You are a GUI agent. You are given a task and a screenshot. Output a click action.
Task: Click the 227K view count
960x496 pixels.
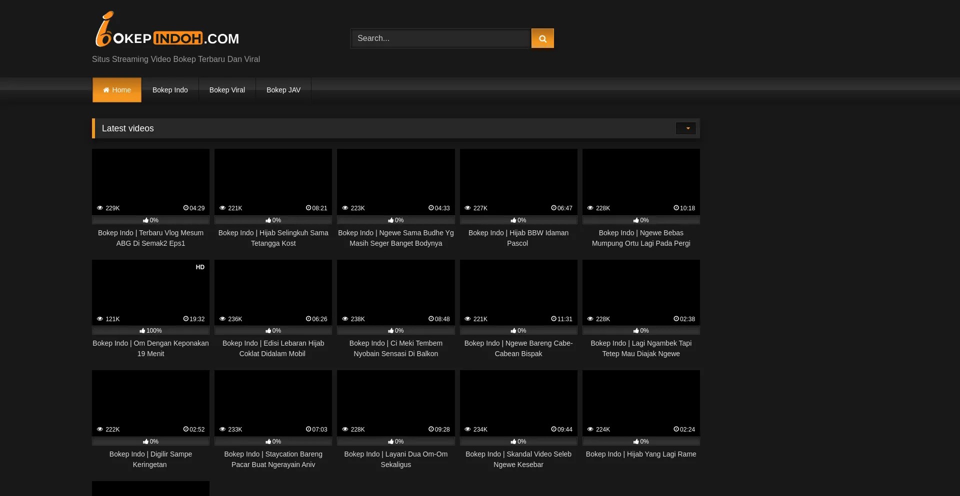click(480, 208)
